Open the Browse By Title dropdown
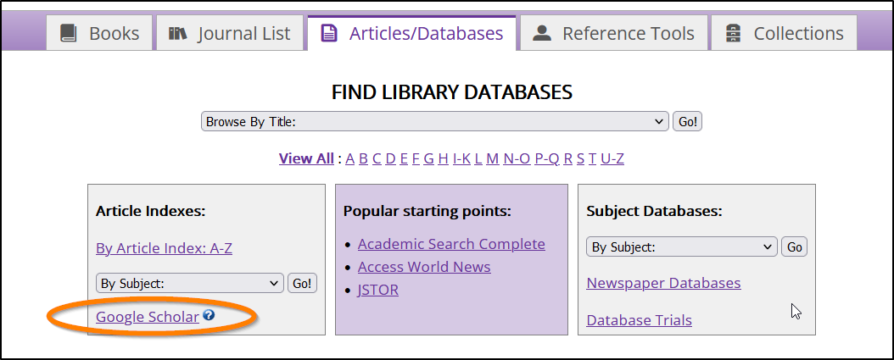The height and width of the screenshot is (360, 894). point(434,122)
